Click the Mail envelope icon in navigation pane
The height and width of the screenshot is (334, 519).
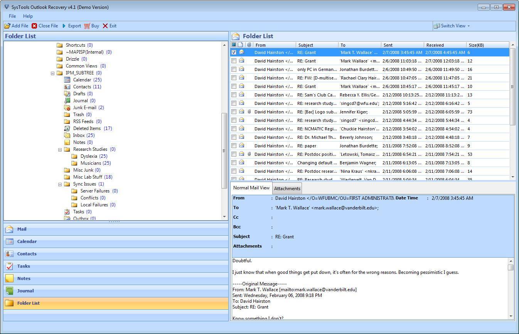pos(9,229)
